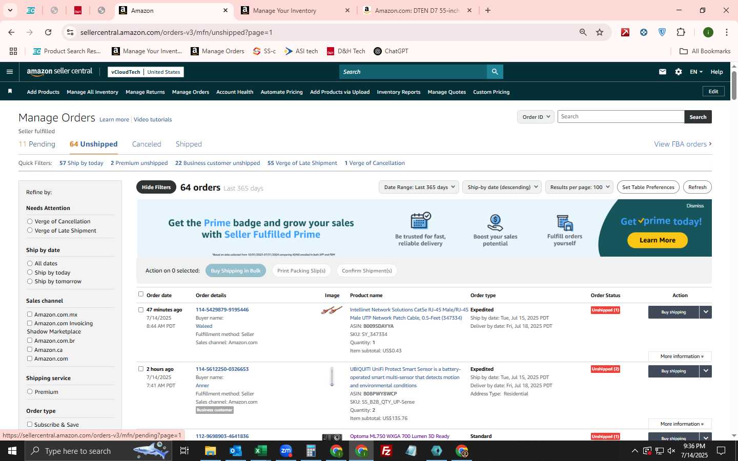Screen dimensions: 738x461
Task: Select All dates radio option
Action: 30,263
